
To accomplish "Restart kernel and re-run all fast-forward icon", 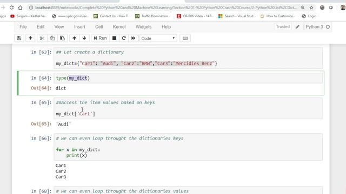I will 134,38.
